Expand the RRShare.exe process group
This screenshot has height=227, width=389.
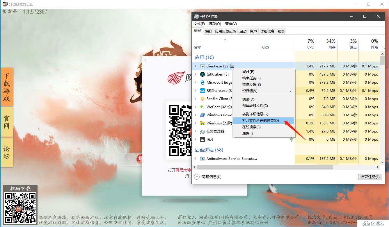tap(196, 91)
